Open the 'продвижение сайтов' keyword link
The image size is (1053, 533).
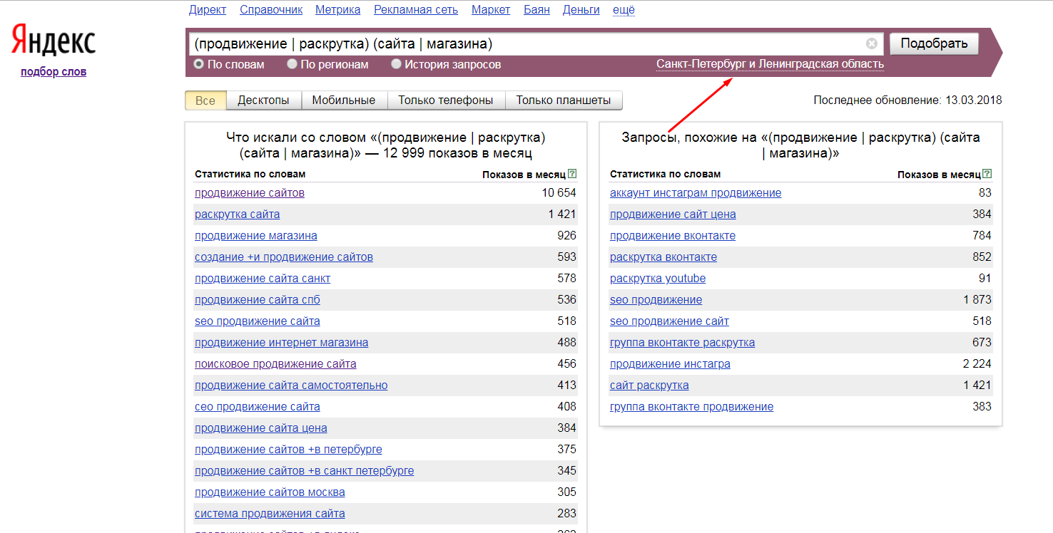250,193
